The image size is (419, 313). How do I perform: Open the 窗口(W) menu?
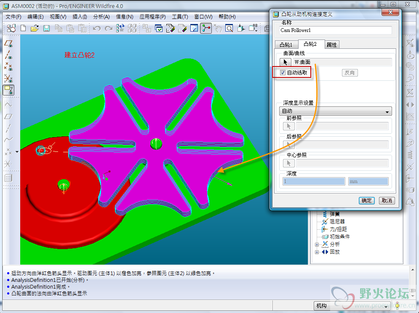point(203,17)
